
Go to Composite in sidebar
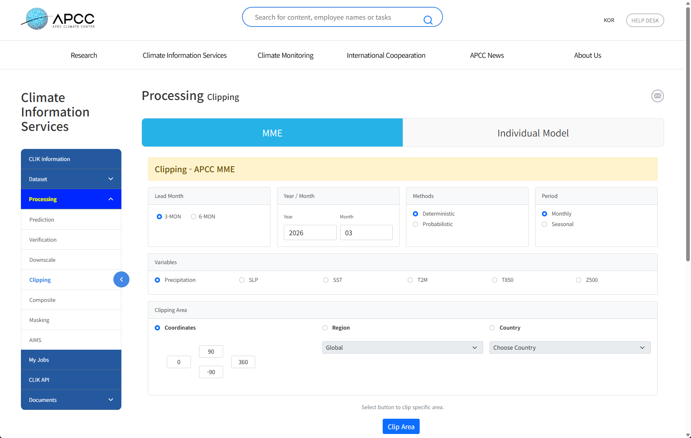coord(71,300)
